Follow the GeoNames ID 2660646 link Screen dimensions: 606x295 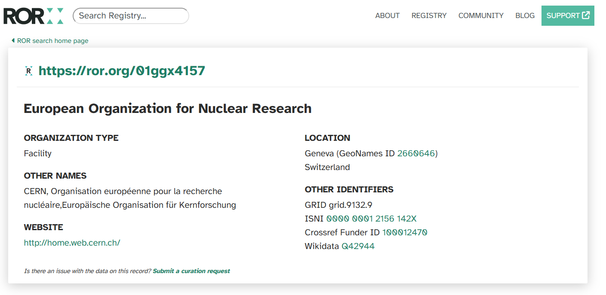coord(416,153)
